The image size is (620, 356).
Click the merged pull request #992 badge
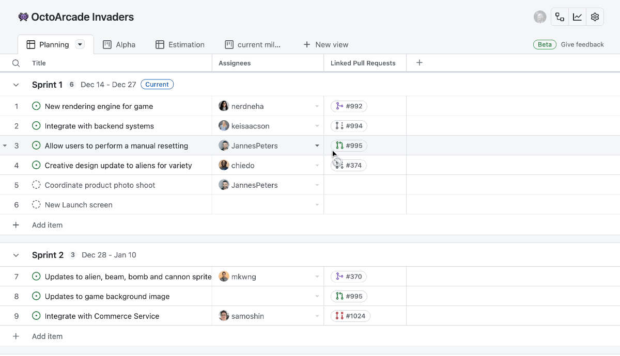349,106
